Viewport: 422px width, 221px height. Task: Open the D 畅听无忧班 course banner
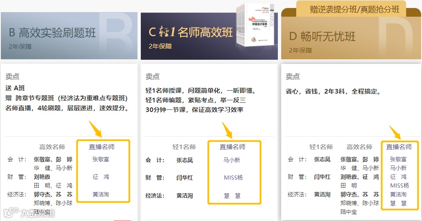point(351,38)
